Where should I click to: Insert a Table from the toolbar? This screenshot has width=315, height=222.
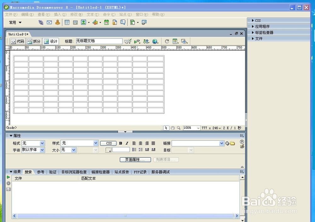point(67,22)
